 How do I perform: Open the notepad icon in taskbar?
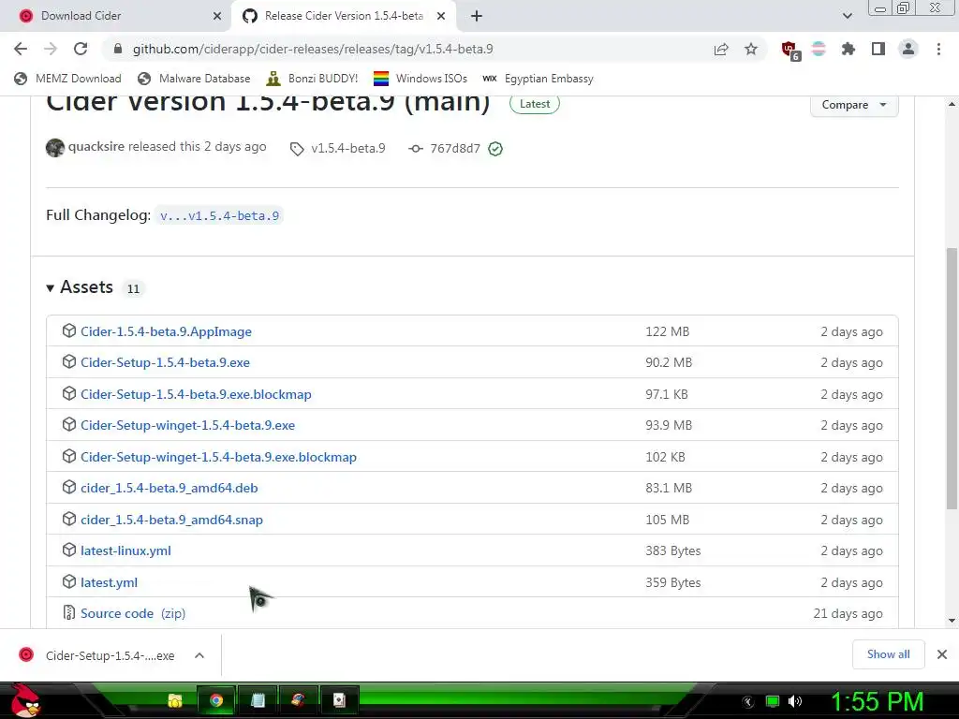coord(258,700)
